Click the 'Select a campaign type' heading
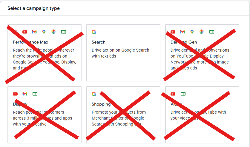The width and height of the screenshot is (250, 147). pyautogui.click(x=33, y=8)
